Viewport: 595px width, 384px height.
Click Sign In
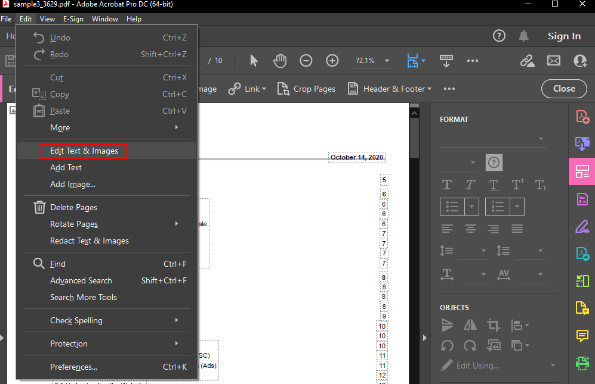point(564,36)
